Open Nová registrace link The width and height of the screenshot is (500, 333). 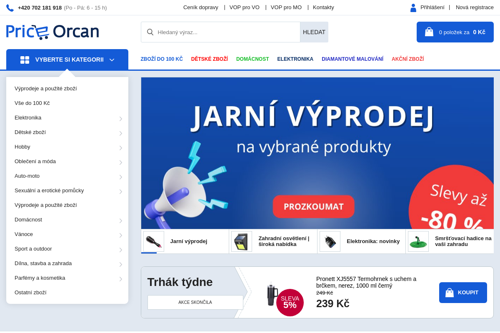click(x=474, y=7)
